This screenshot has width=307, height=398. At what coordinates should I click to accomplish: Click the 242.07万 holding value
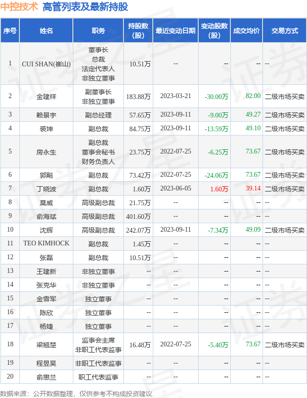tap(139, 230)
